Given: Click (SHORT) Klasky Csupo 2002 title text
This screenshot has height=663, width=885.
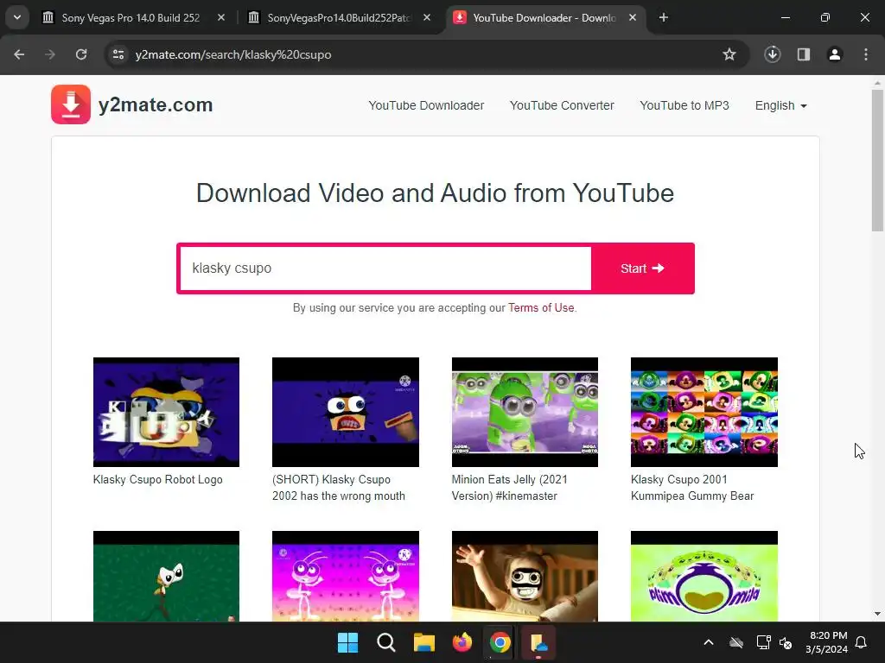Looking at the screenshot, I should (x=339, y=488).
